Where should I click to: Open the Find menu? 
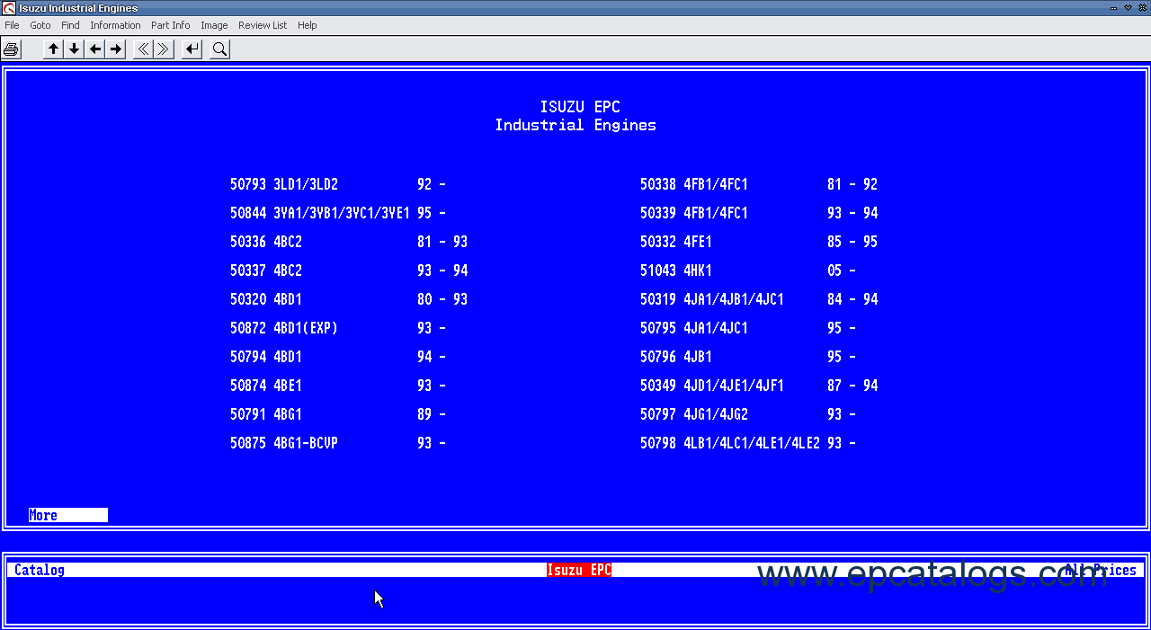(70, 25)
